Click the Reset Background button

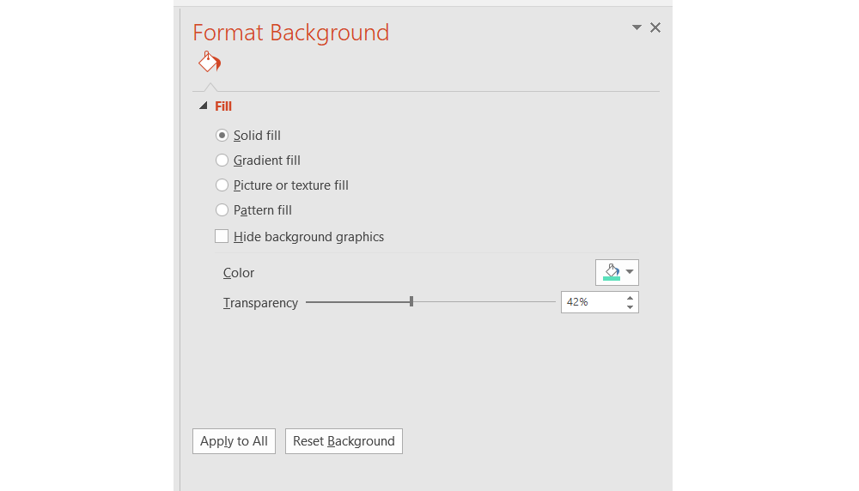[x=344, y=441]
